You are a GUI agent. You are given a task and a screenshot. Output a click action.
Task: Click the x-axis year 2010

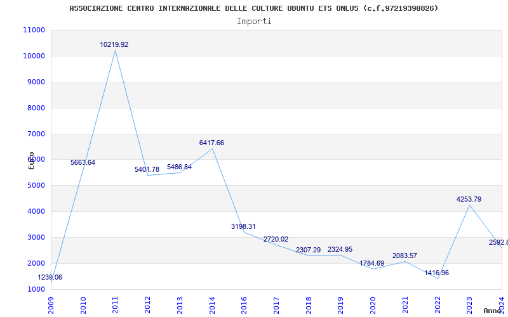point(83,306)
